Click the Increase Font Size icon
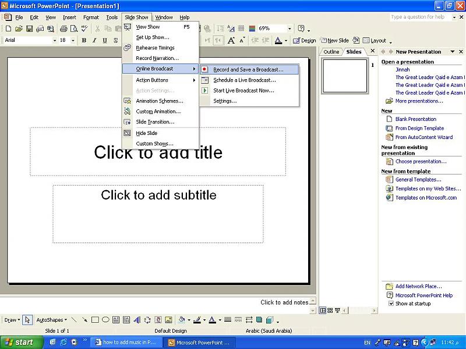This screenshot has width=466, height=349. tap(231, 41)
